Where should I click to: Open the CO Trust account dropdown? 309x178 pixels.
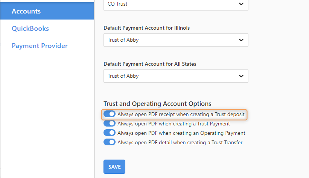[x=176, y=4]
